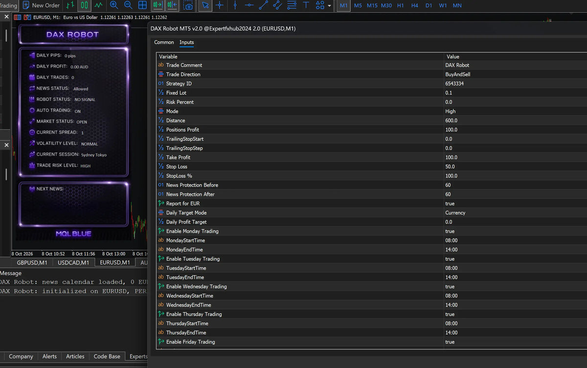Tile chart windows with grid icon
Screen dimensions: 587x368
click(143, 5)
